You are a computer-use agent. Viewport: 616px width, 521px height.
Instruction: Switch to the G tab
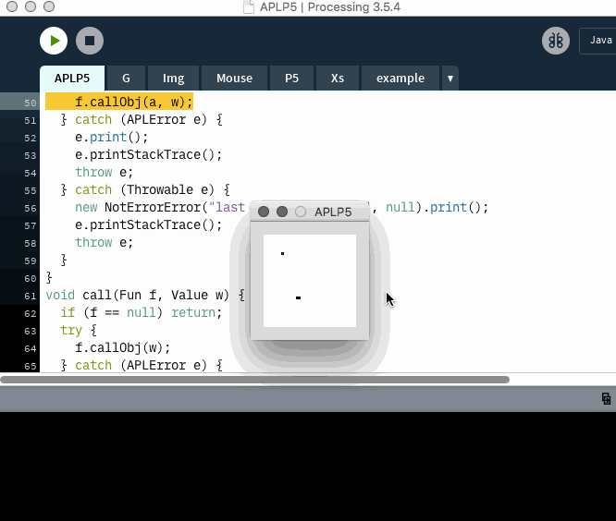[x=126, y=79]
